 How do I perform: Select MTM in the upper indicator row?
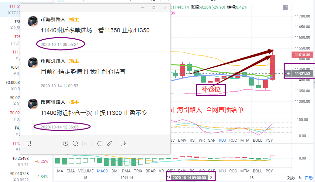245,140
